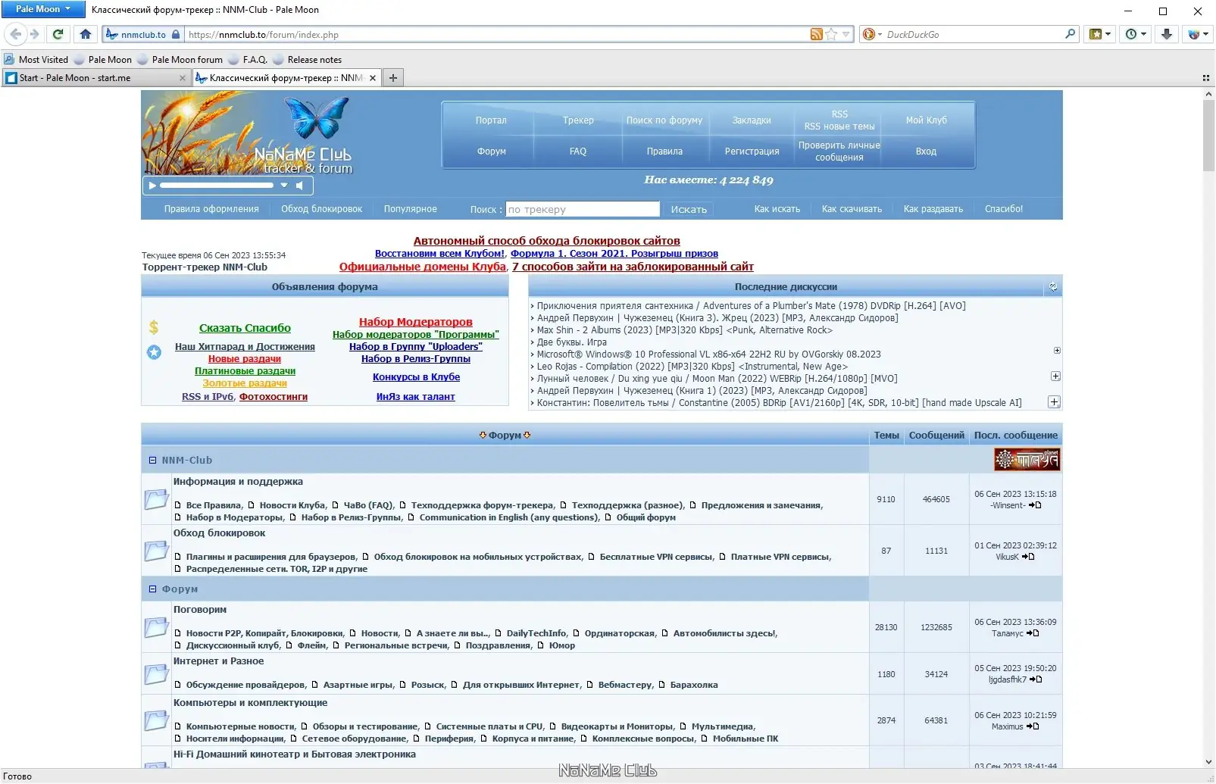Open Таланус's latest post arrow icon

click(1033, 633)
